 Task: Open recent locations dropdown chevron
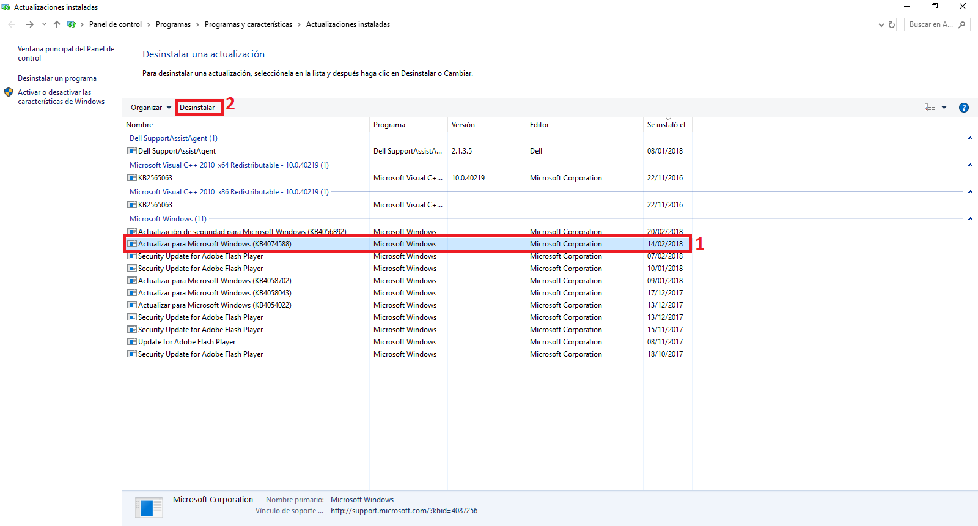click(x=44, y=24)
